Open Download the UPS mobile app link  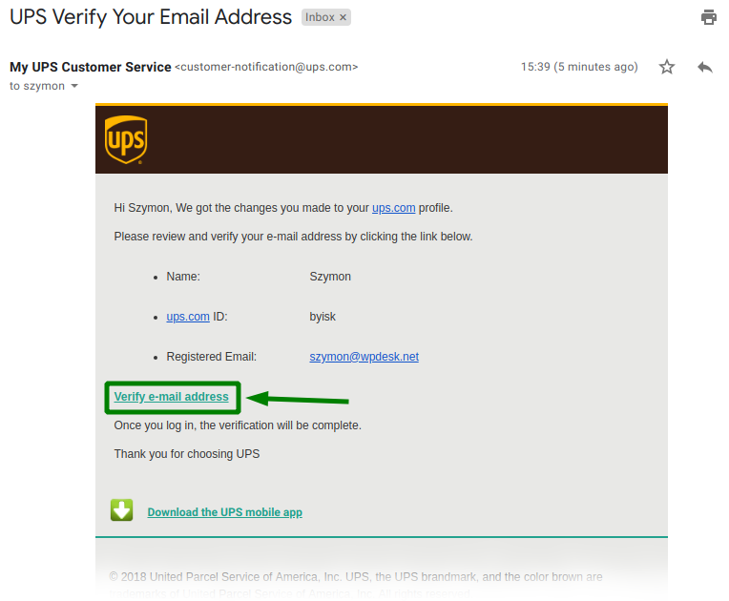click(224, 511)
